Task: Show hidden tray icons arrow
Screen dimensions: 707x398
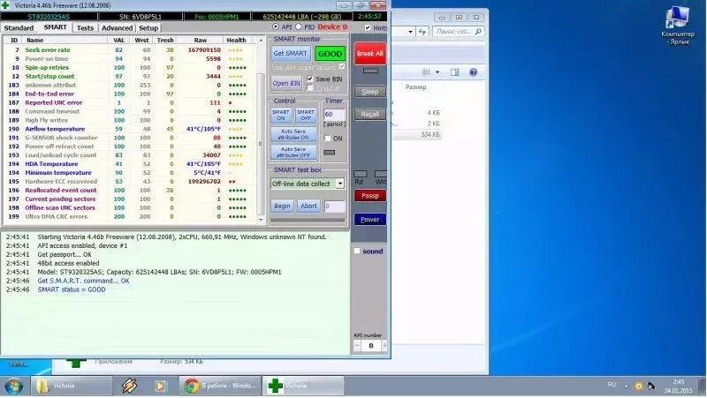Action: coord(626,386)
